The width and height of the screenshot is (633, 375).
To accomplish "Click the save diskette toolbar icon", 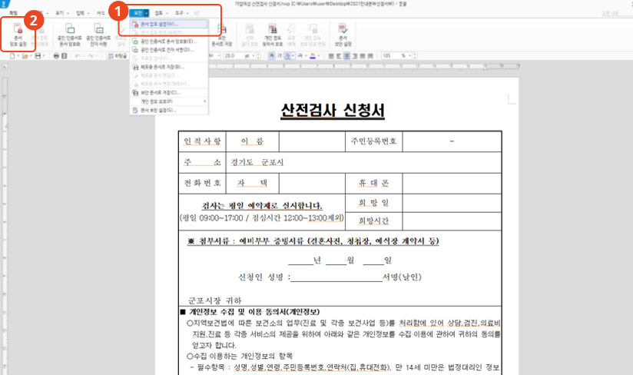I will 38,55.
